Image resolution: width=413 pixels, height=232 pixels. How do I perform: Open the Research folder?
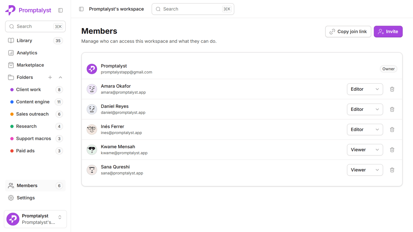35,126
